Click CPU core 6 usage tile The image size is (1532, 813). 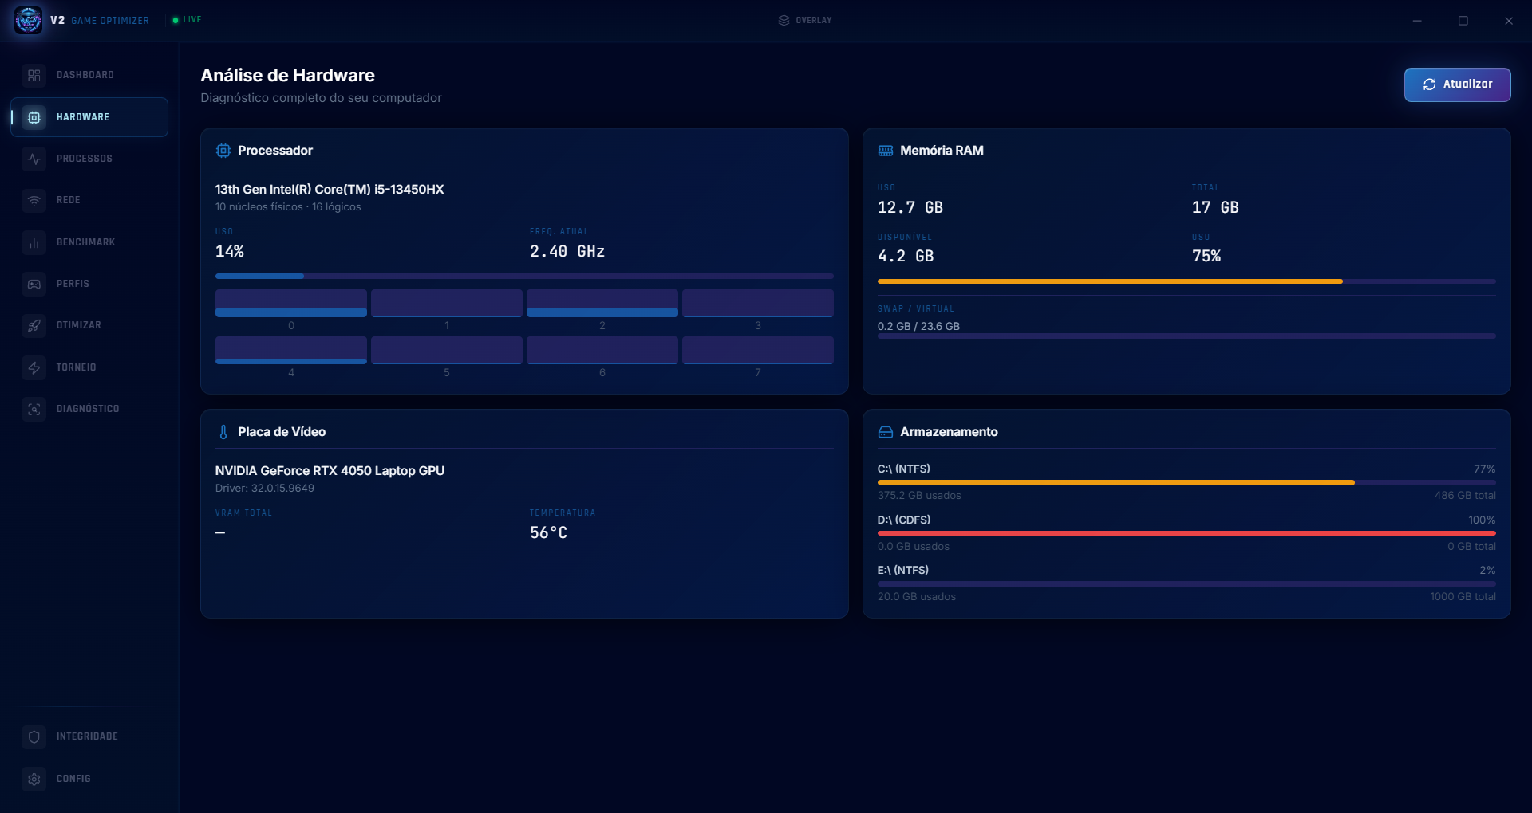pyautogui.click(x=602, y=351)
